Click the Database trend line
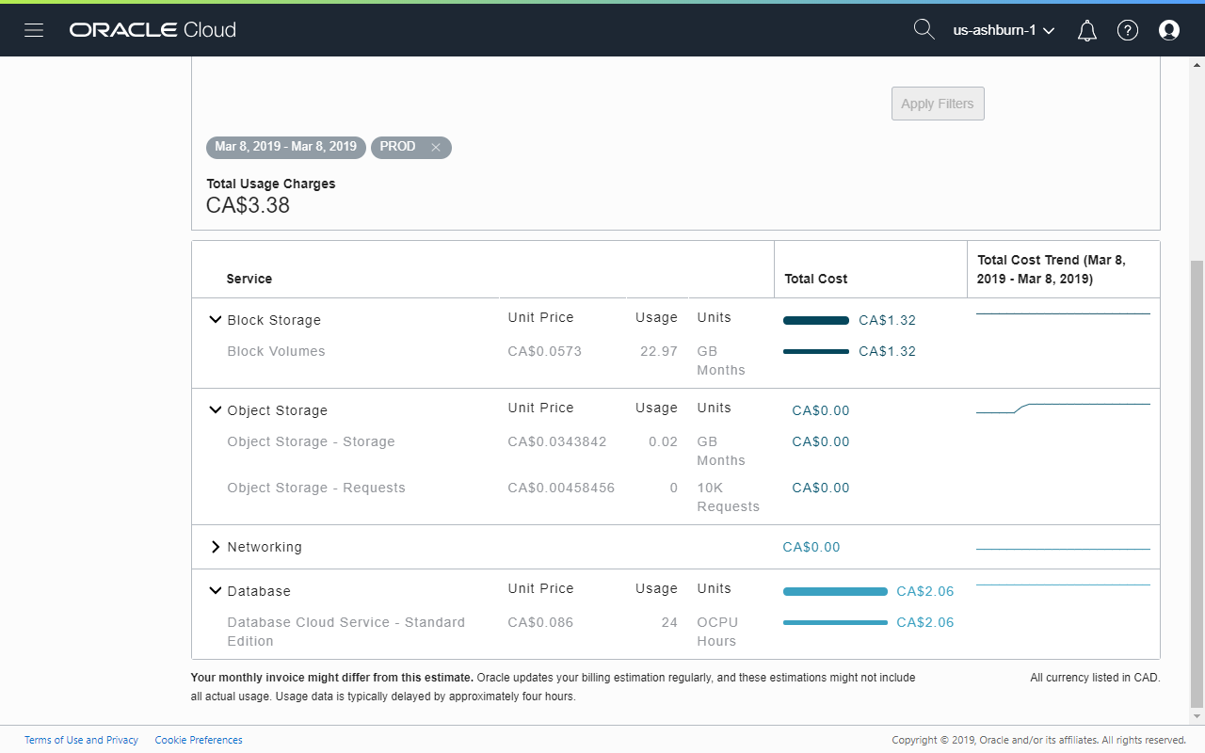Image resolution: width=1205 pixels, height=753 pixels. coord(1063,585)
